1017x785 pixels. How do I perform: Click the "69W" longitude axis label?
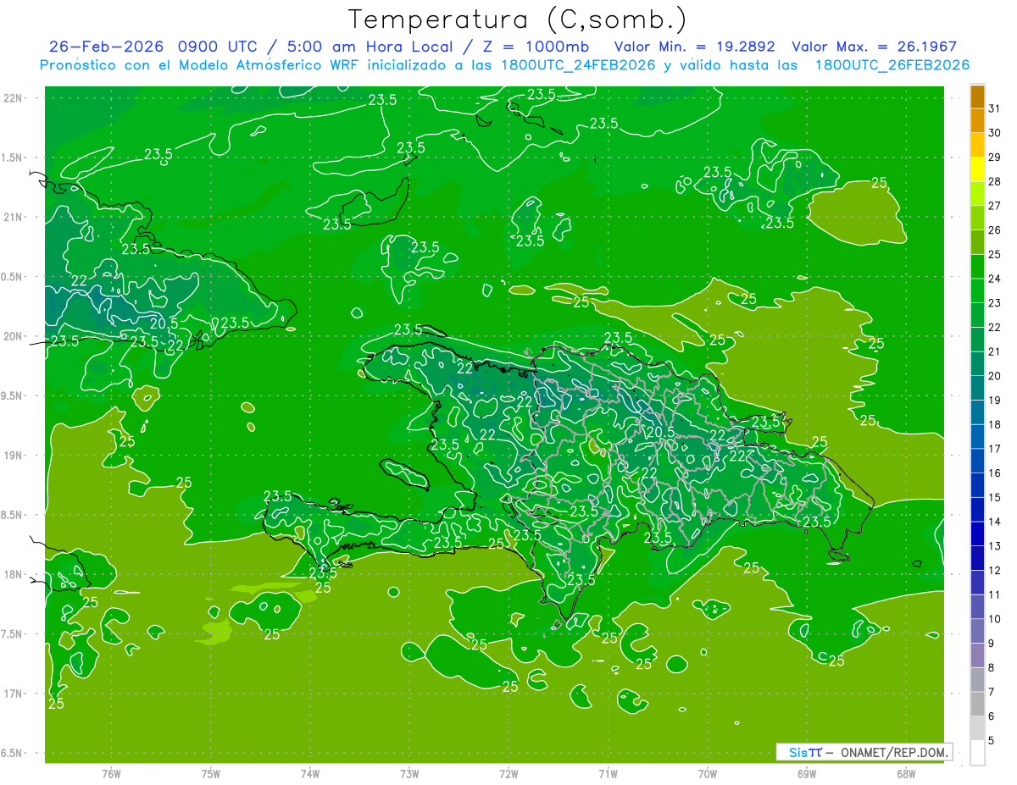(807, 773)
